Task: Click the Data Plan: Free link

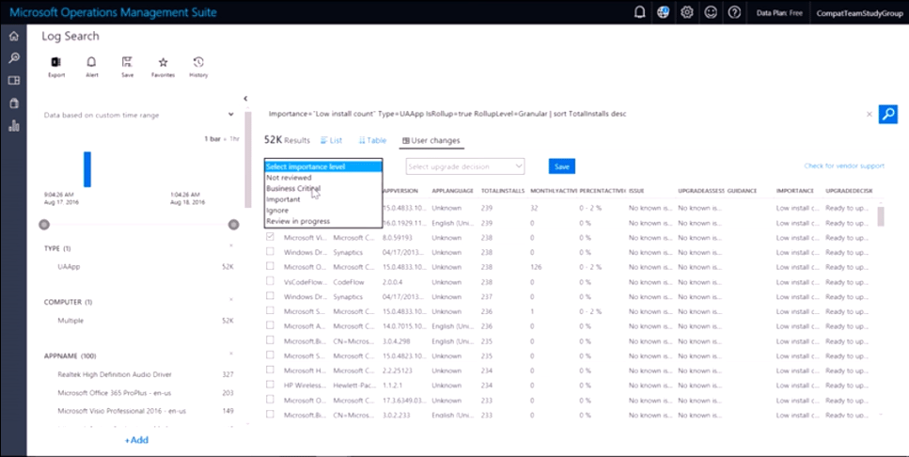Action: 779,13
